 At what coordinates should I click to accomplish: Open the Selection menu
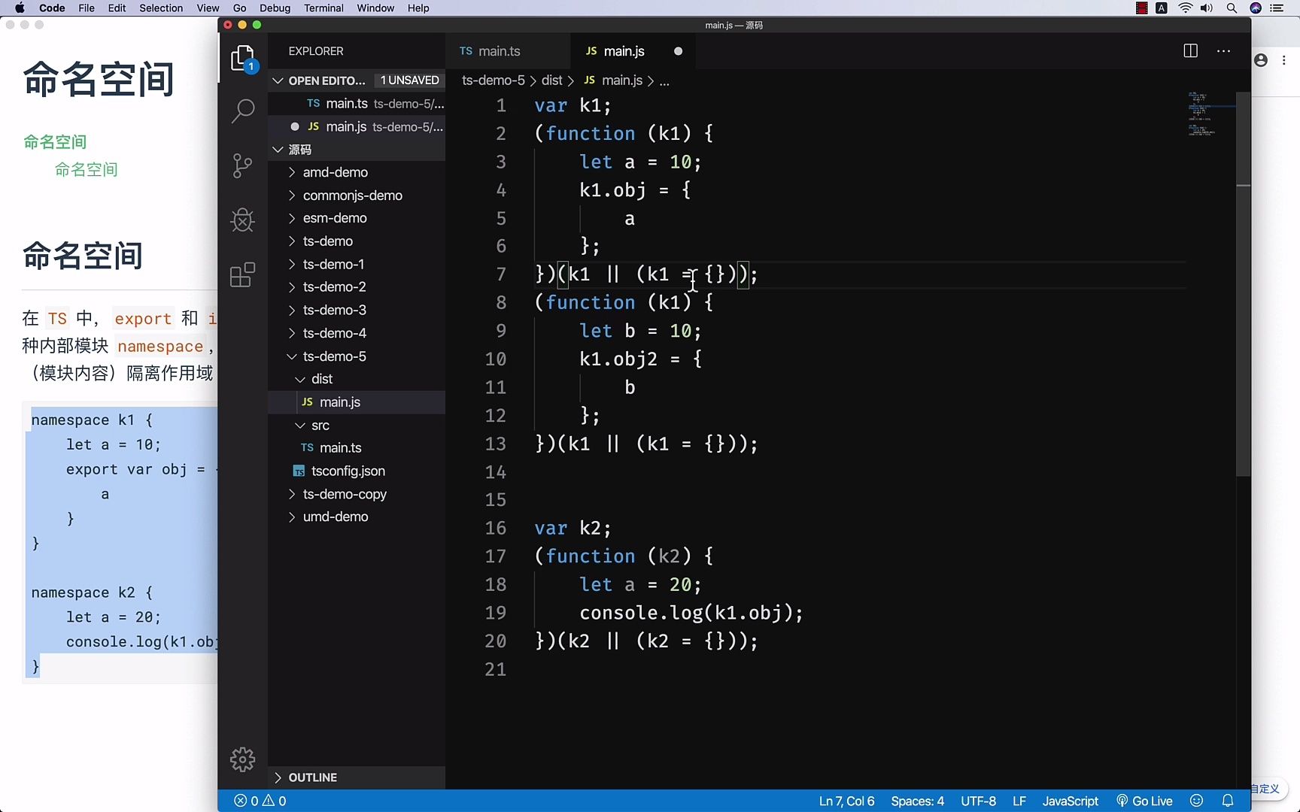[x=161, y=8]
